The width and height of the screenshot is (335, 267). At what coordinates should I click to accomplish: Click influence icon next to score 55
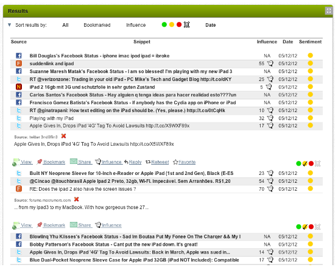point(270,63)
